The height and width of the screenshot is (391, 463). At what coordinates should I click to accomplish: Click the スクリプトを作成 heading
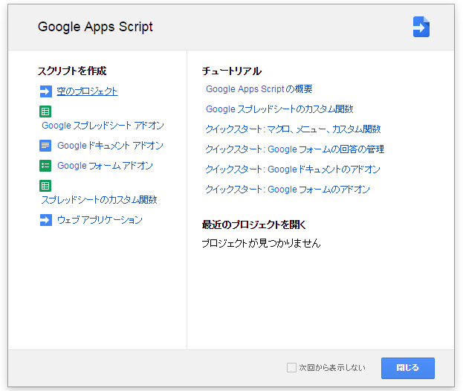pos(72,71)
